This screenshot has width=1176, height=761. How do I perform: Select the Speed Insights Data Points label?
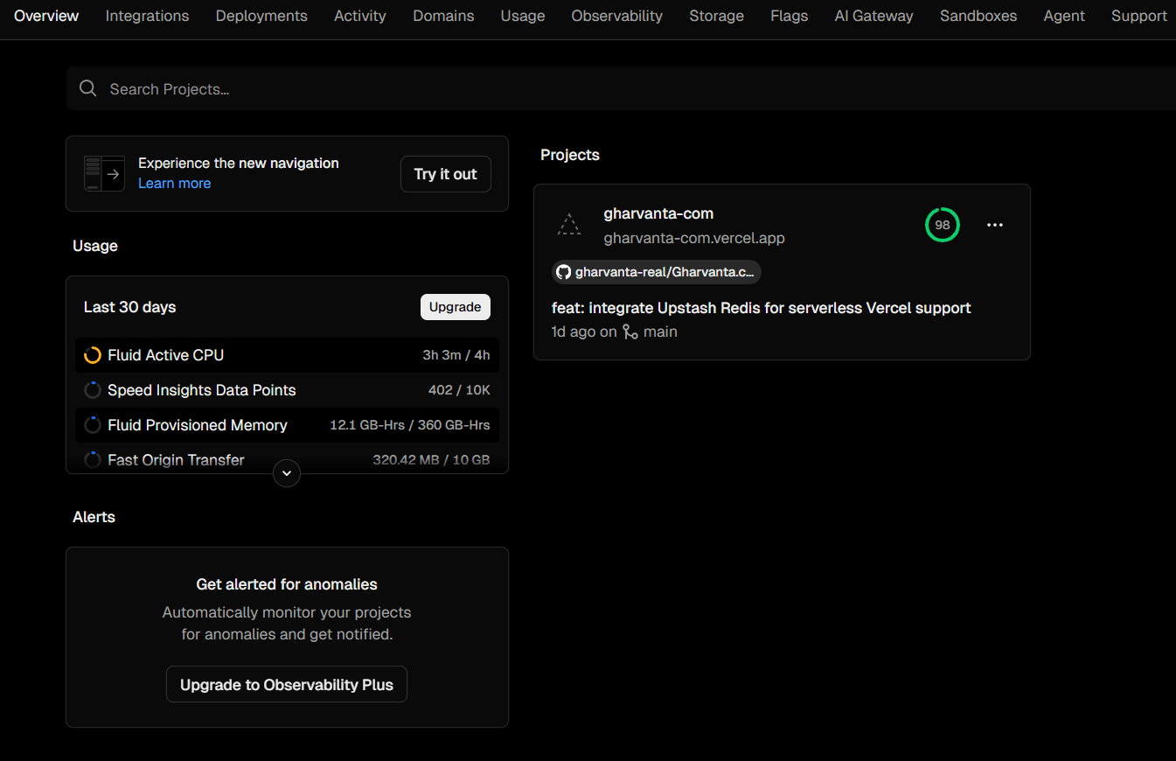[x=201, y=390]
